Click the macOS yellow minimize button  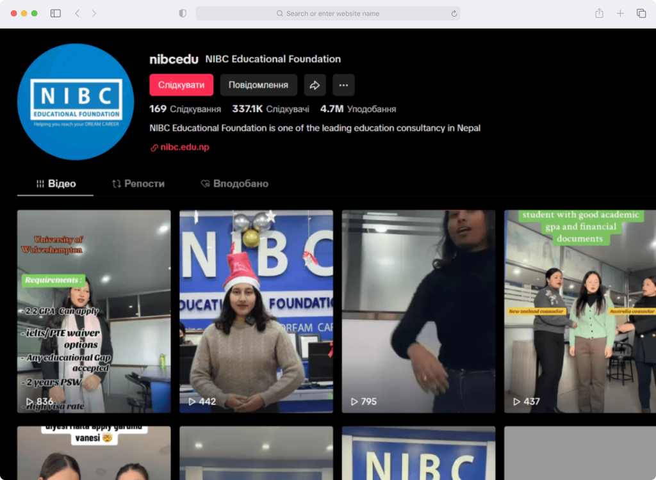24,13
